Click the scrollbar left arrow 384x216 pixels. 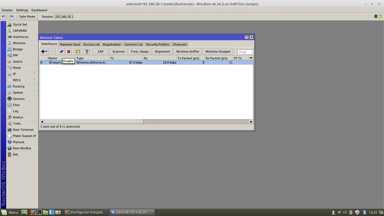coord(42,122)
